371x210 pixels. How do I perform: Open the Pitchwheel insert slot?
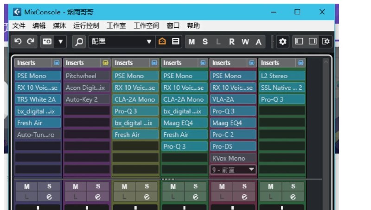87,76
